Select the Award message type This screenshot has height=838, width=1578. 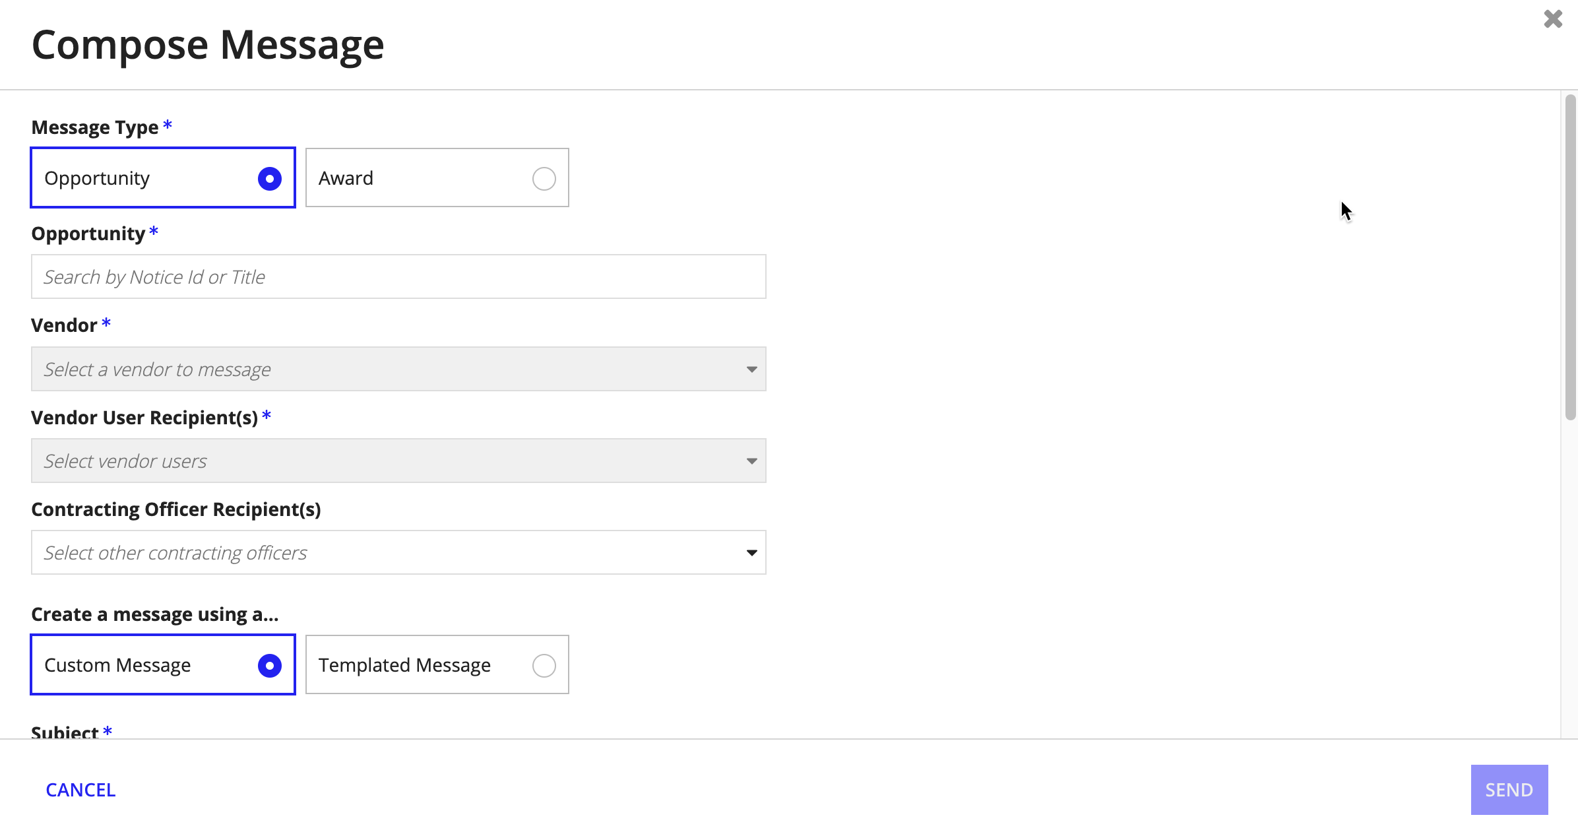[544, 178]
